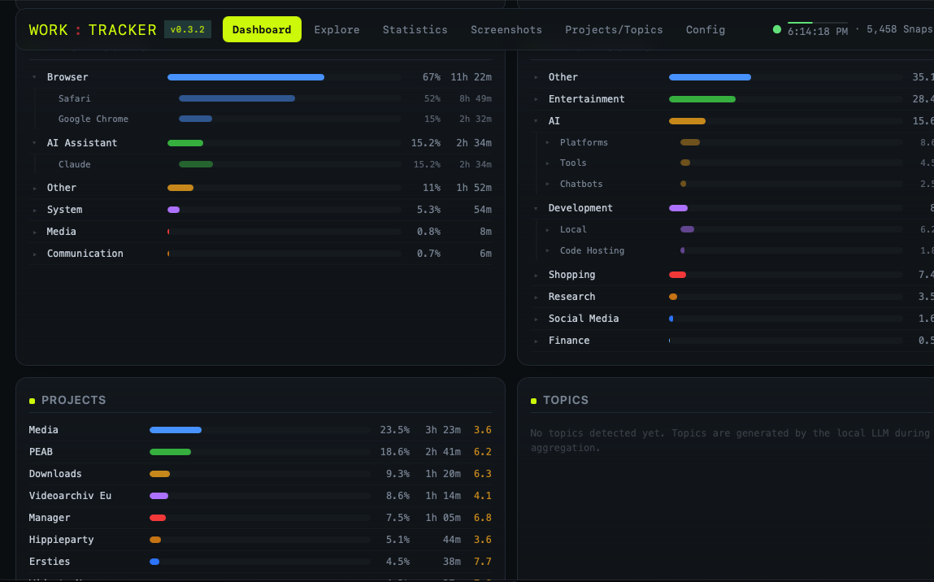The height and width of the screenshot is (582, 934).
Task: Click the No topics detected message
Action: [x=730, y=441]
